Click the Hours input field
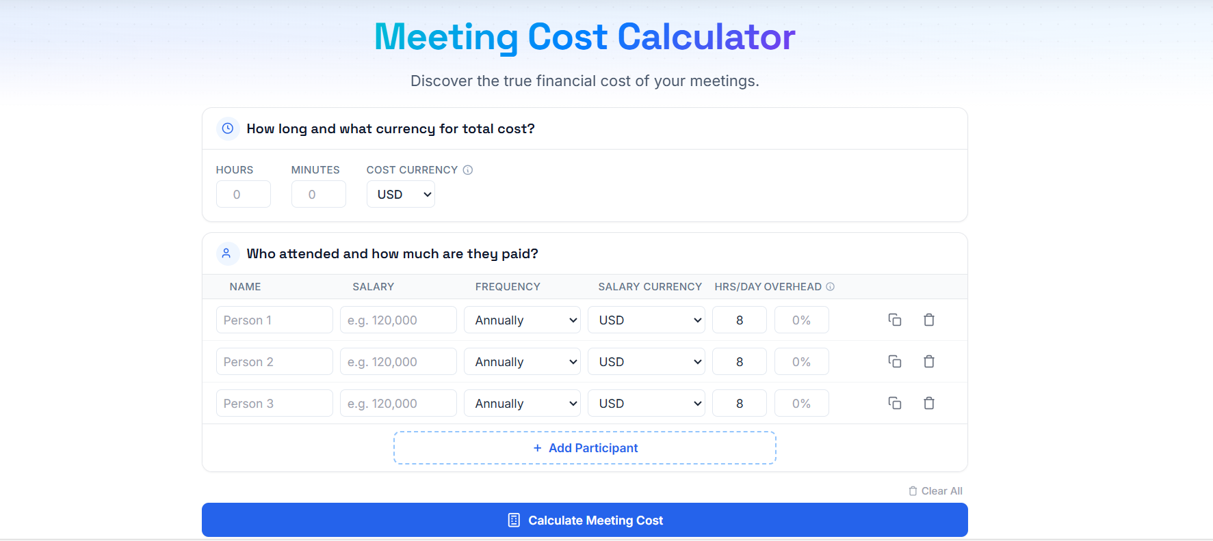 coord(243,194)
